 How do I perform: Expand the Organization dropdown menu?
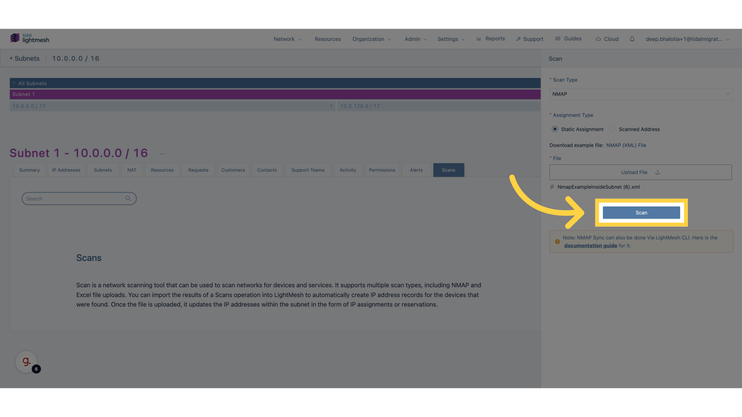coord(371,39)
